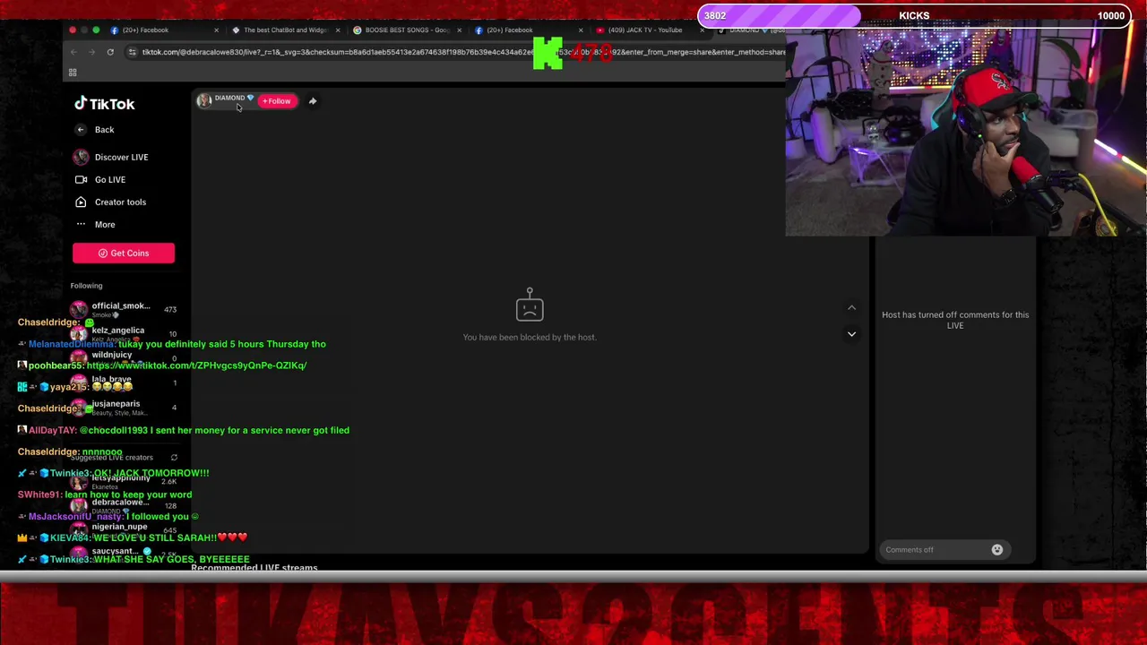Viewport: 1147px width, 645px height.
Task: Follow the DIAMOND host
Action: tap(277, 101)
